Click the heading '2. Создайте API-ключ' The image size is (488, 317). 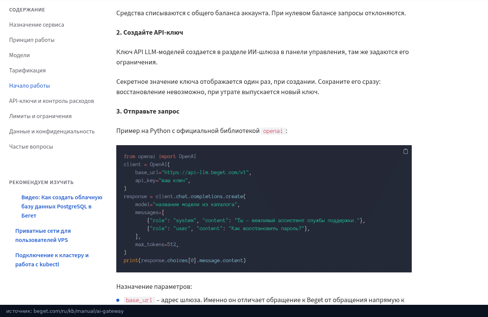tap(149, 32)
